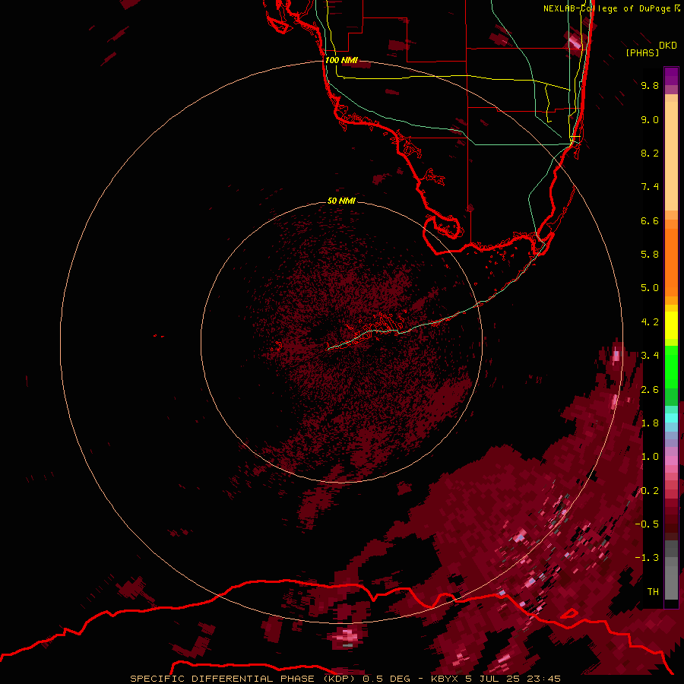This screenshot has width=684, height=684.
Task: Click the 4.2 value on the color scale
Action: 650,322
